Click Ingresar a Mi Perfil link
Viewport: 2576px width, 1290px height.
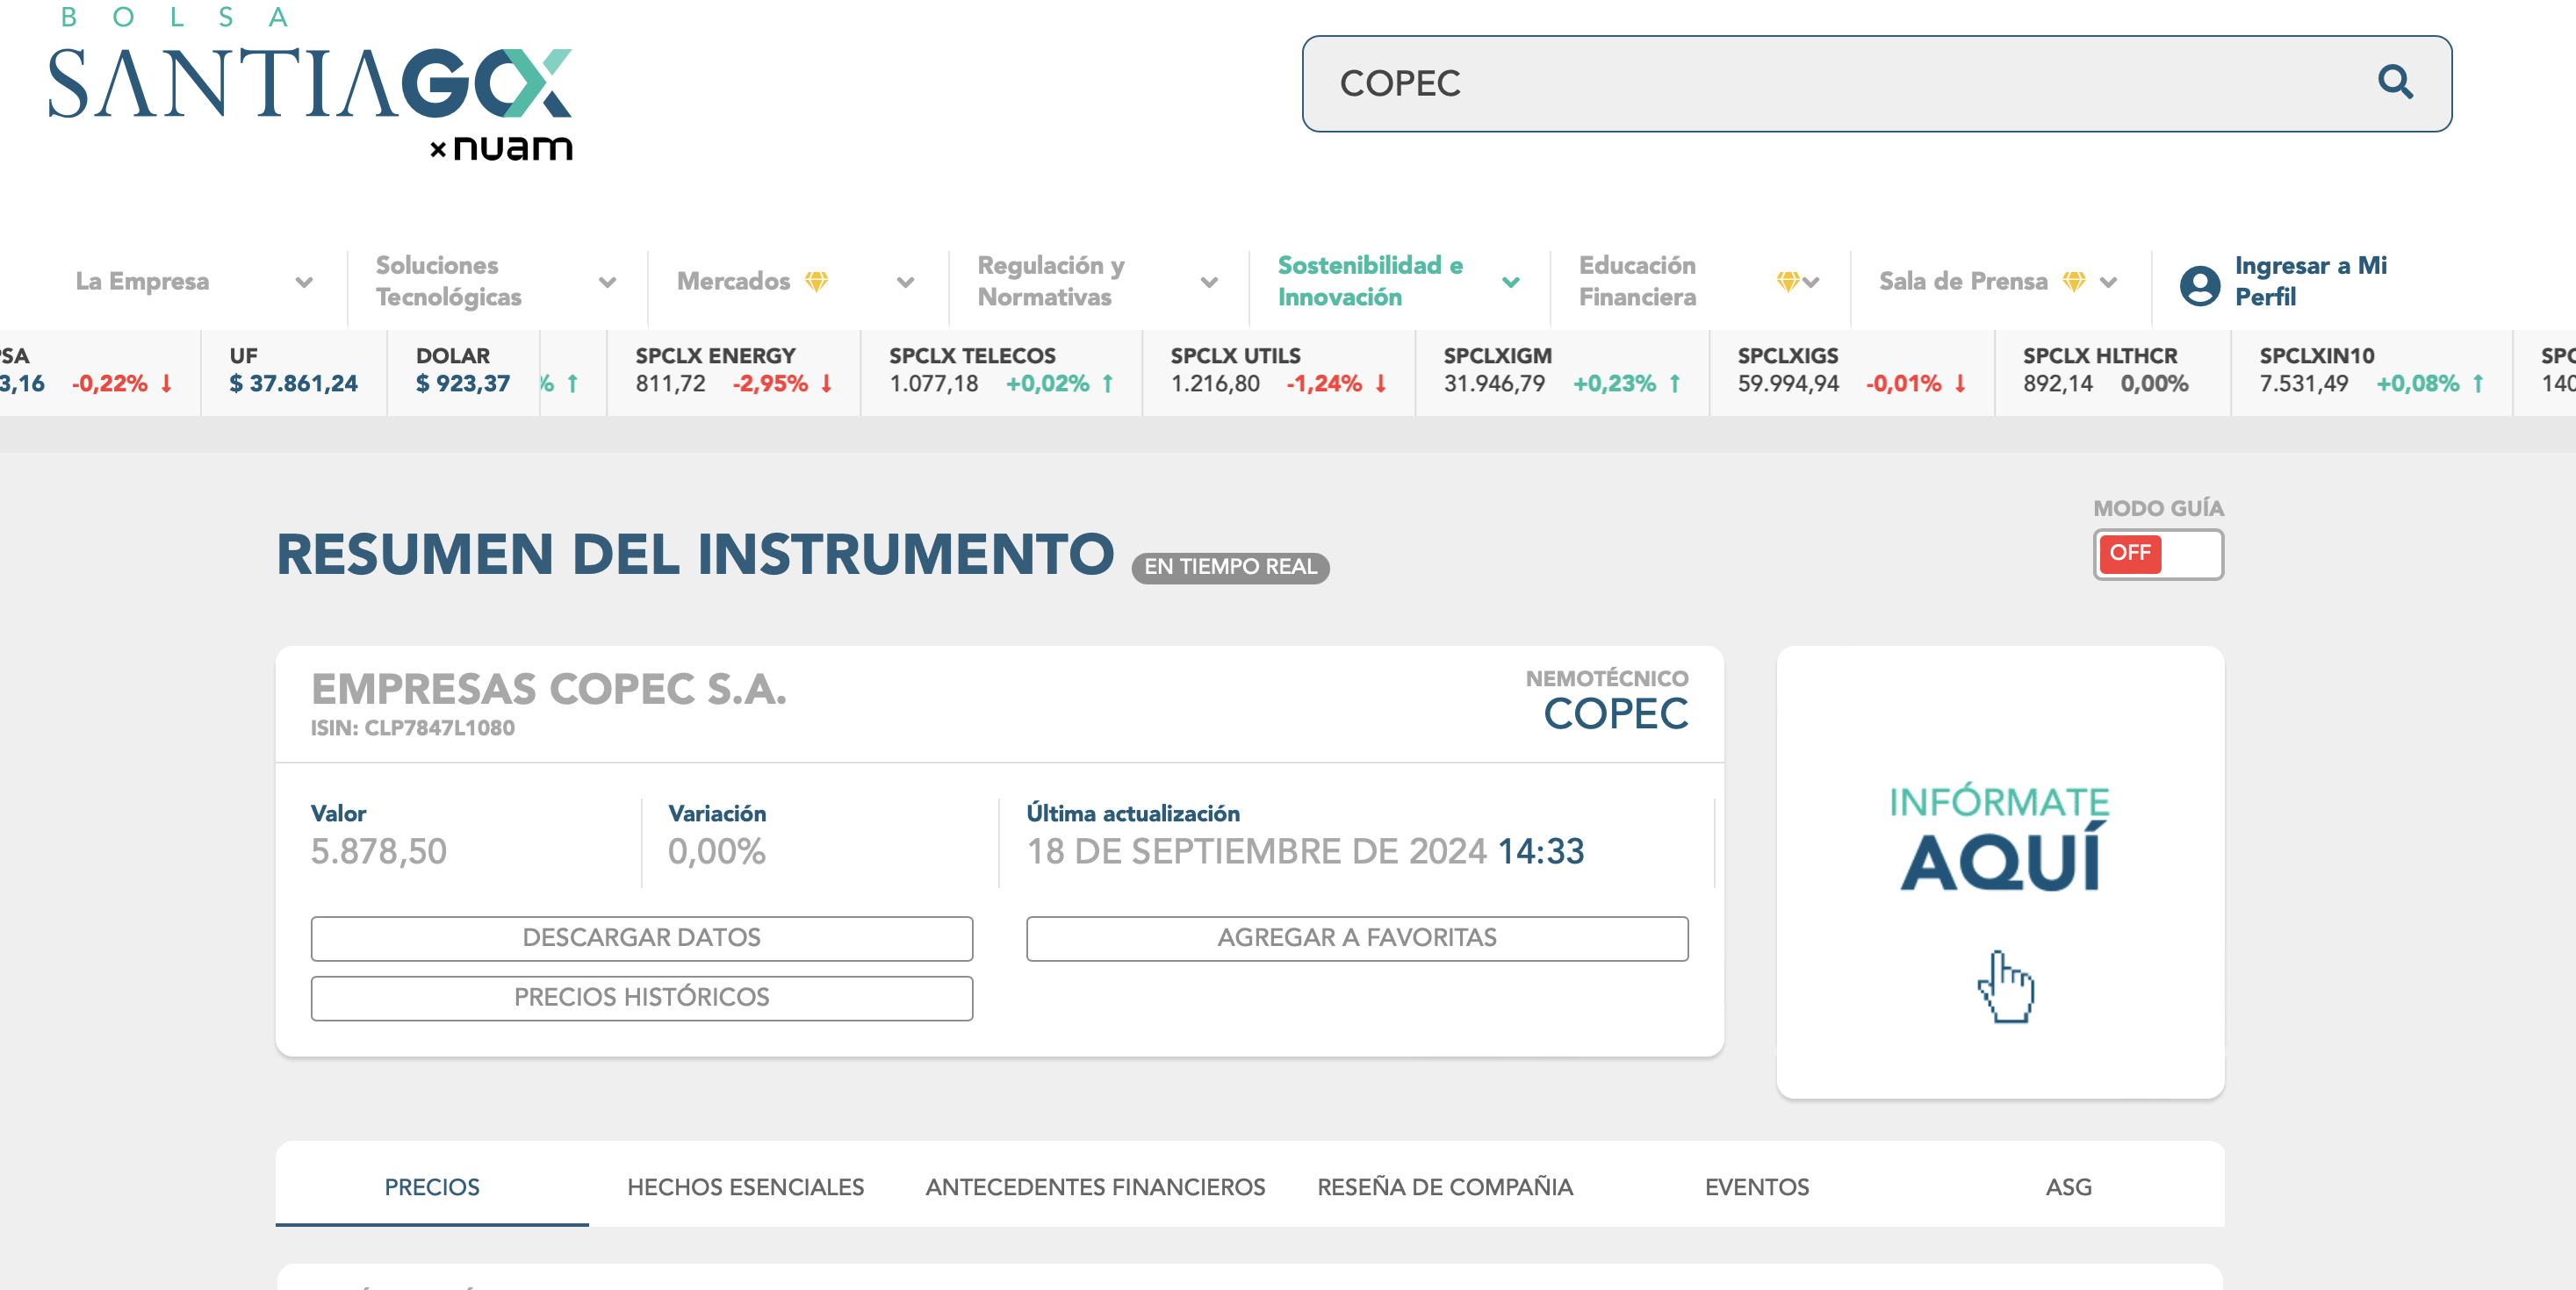tap(2310, 281)
